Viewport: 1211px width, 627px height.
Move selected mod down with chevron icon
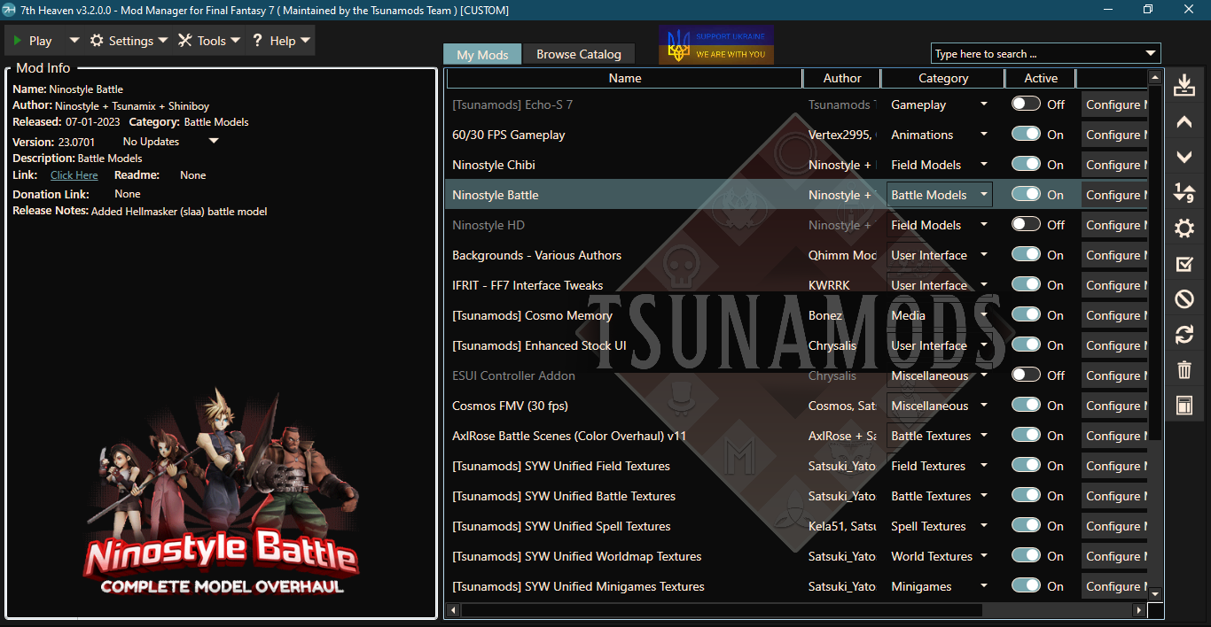coord(1184,157)
